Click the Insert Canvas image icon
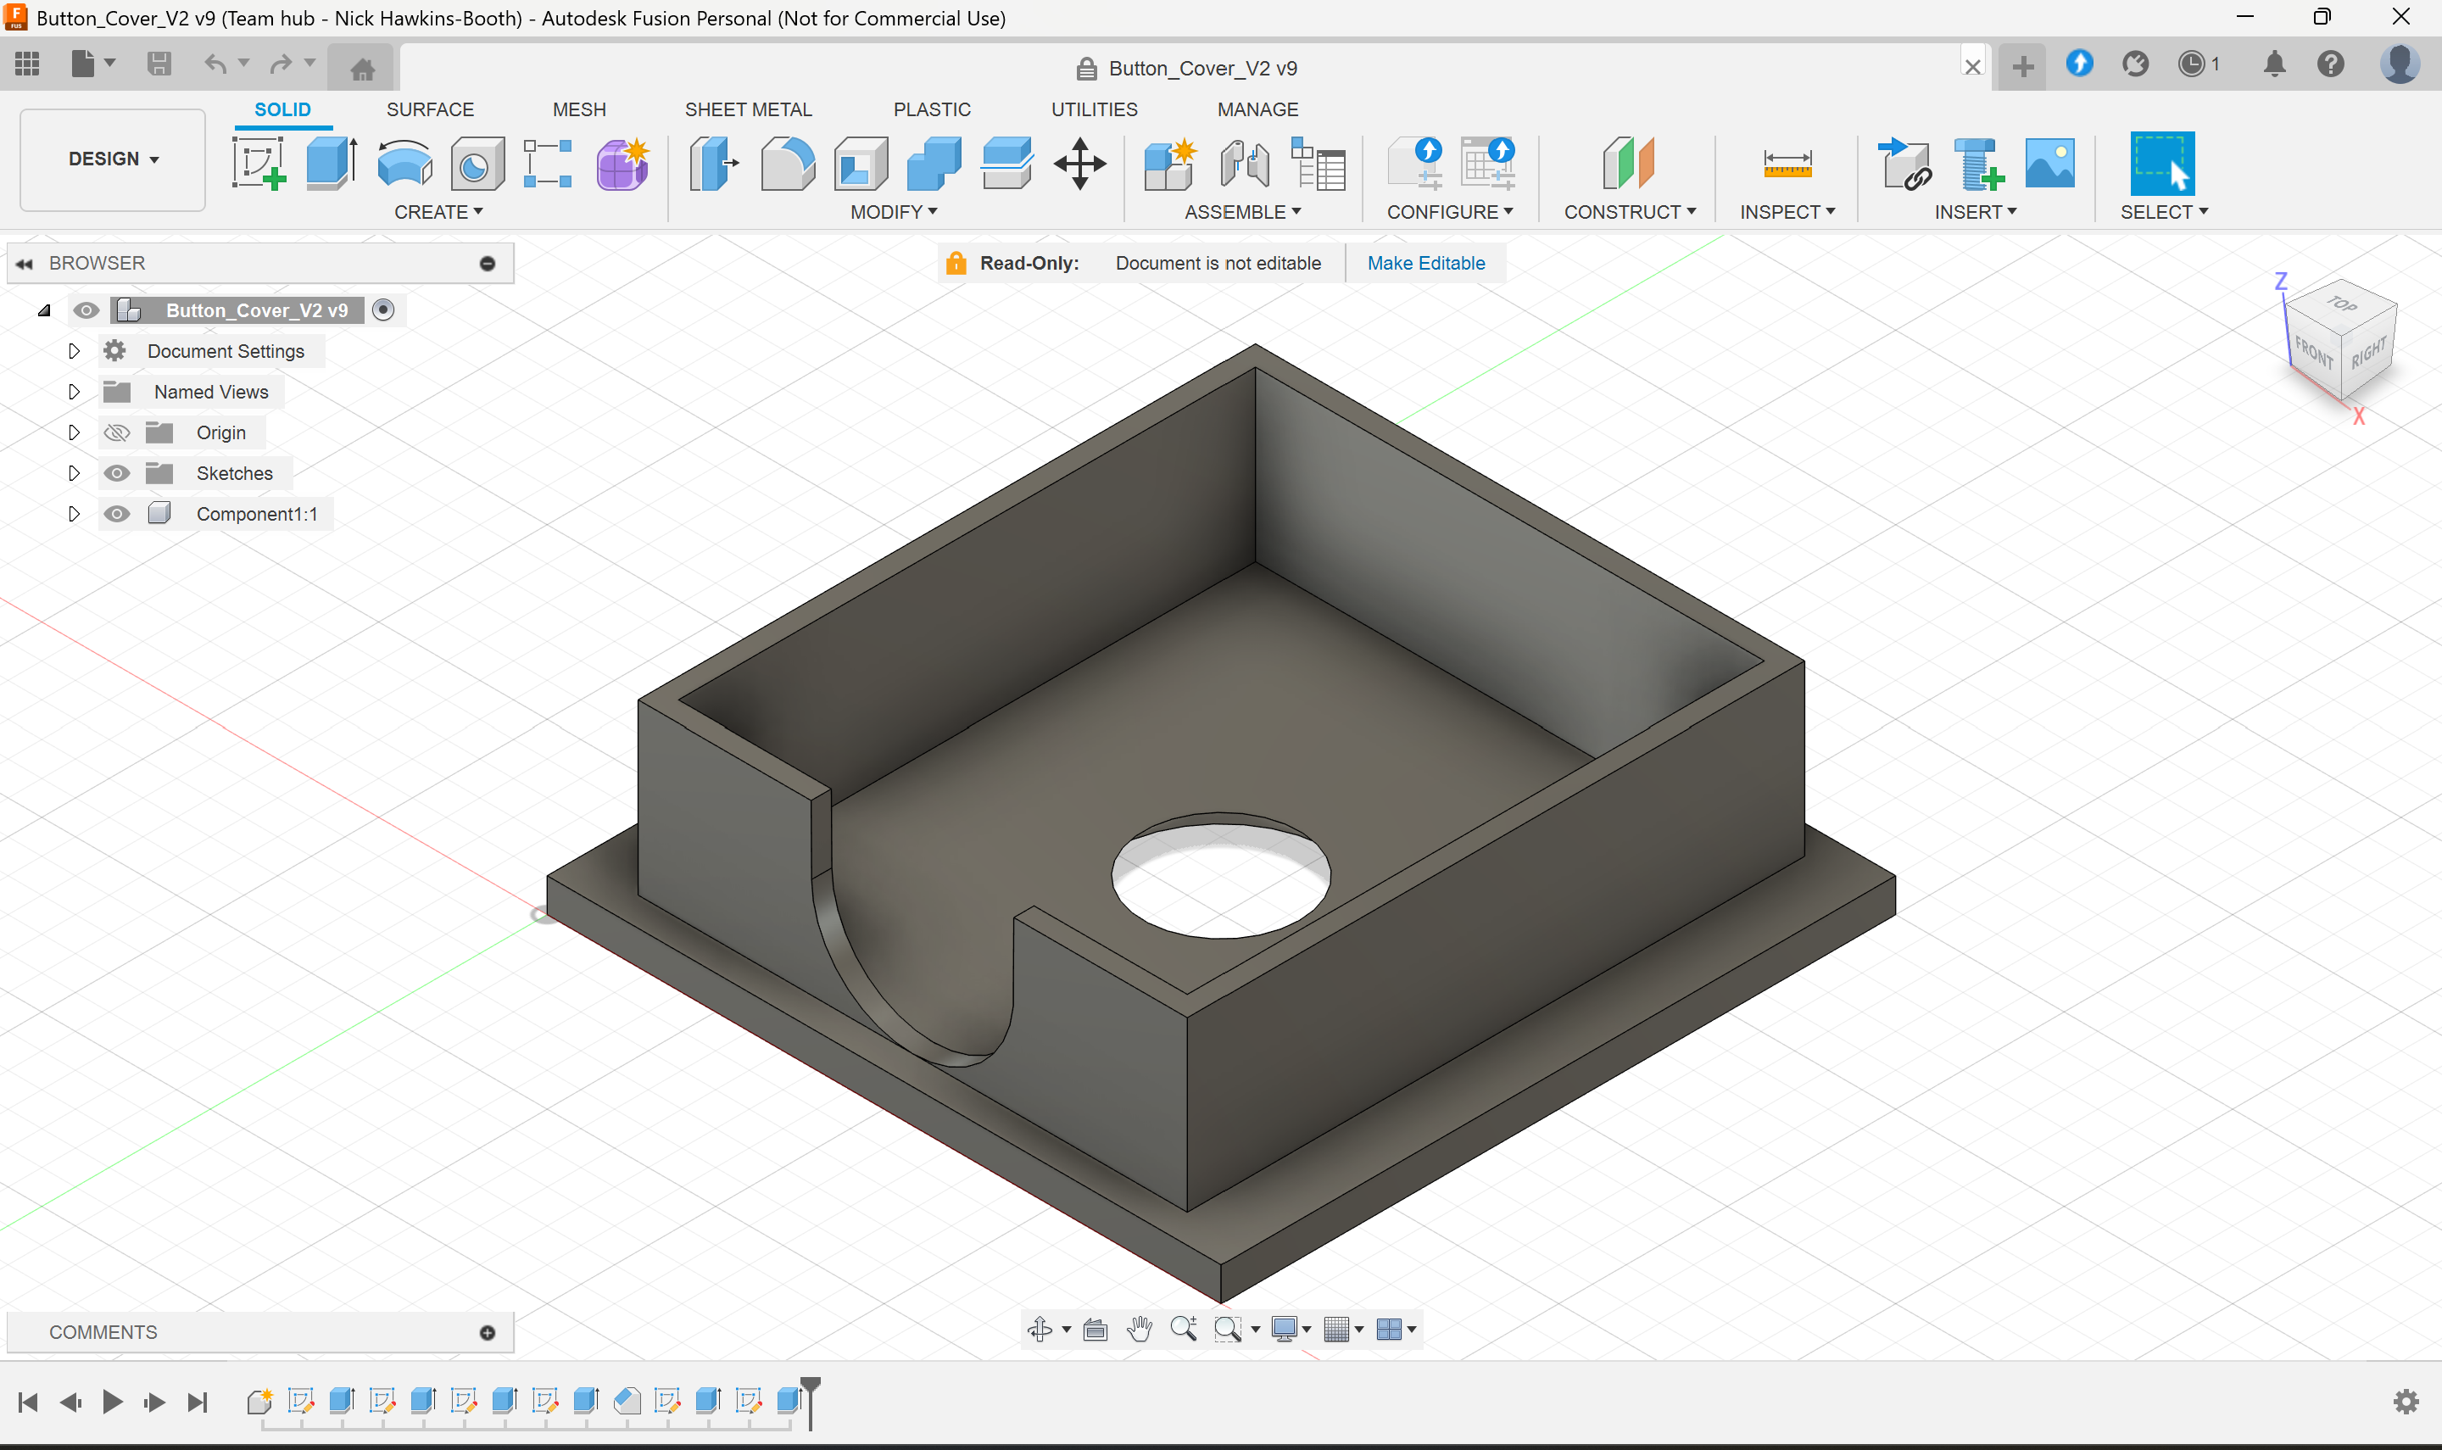The height and width of the screenshot is (1450, 2442). coord(2049,163)
